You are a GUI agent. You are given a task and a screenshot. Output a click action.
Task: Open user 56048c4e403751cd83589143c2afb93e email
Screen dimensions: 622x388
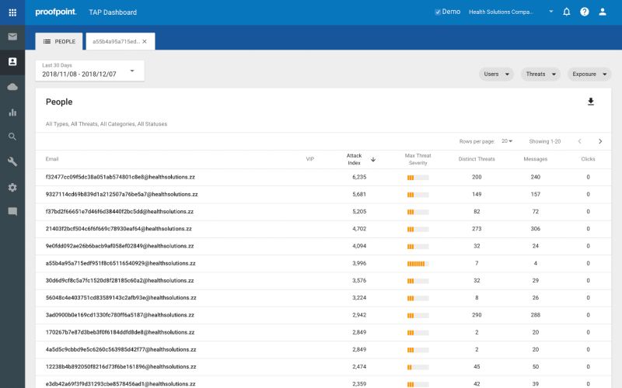click(x=121, y=298)
